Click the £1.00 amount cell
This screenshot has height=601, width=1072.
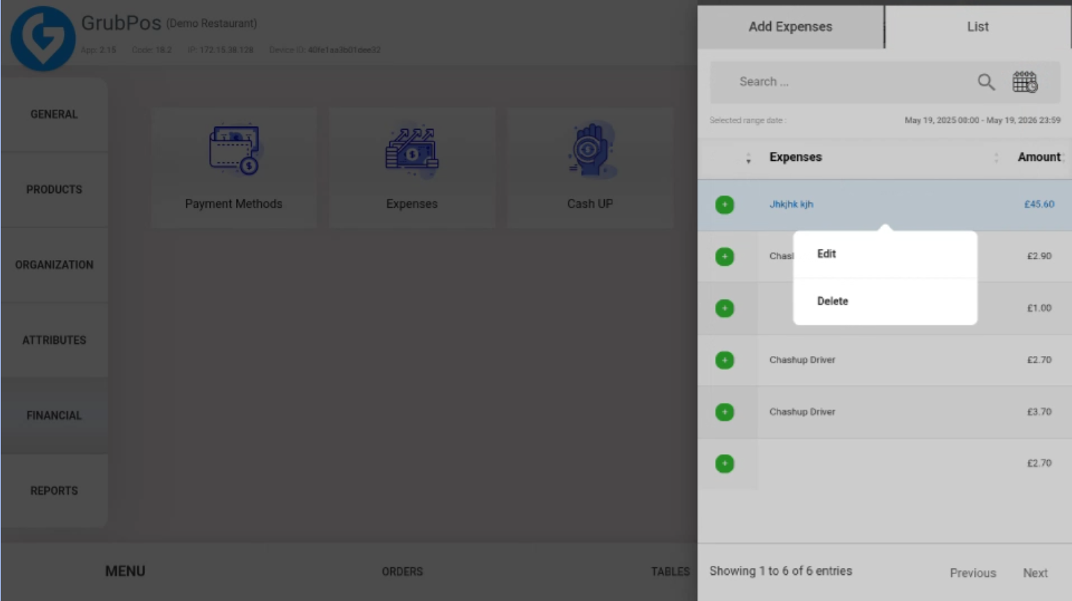click(1039, 308)
